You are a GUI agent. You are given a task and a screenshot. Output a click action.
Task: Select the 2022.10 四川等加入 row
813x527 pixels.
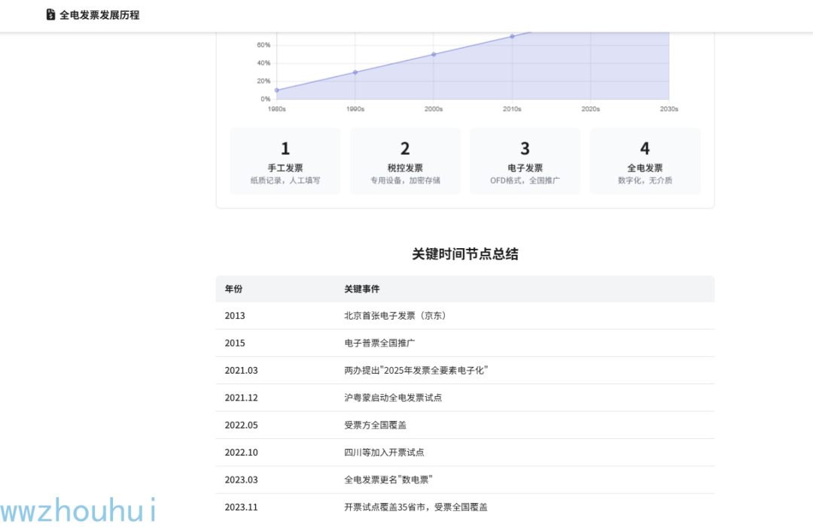coord(465,453)
